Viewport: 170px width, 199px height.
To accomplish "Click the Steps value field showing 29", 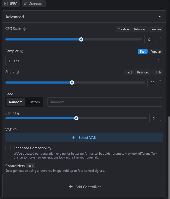I will [x=152, y=83].
